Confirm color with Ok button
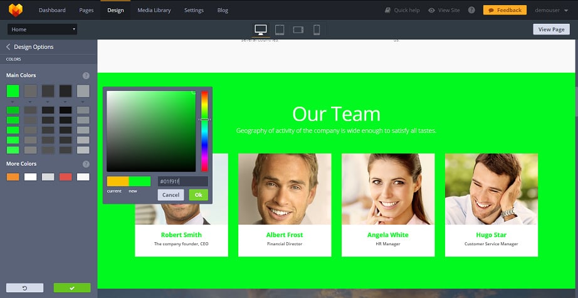This screenshot has width=578, height=298. point(199,195)
